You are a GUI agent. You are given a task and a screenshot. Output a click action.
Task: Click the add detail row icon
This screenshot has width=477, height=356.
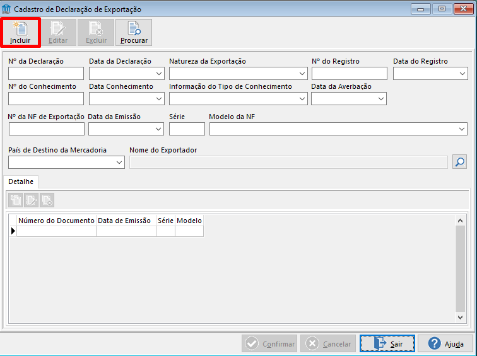(x=16, y=200)
